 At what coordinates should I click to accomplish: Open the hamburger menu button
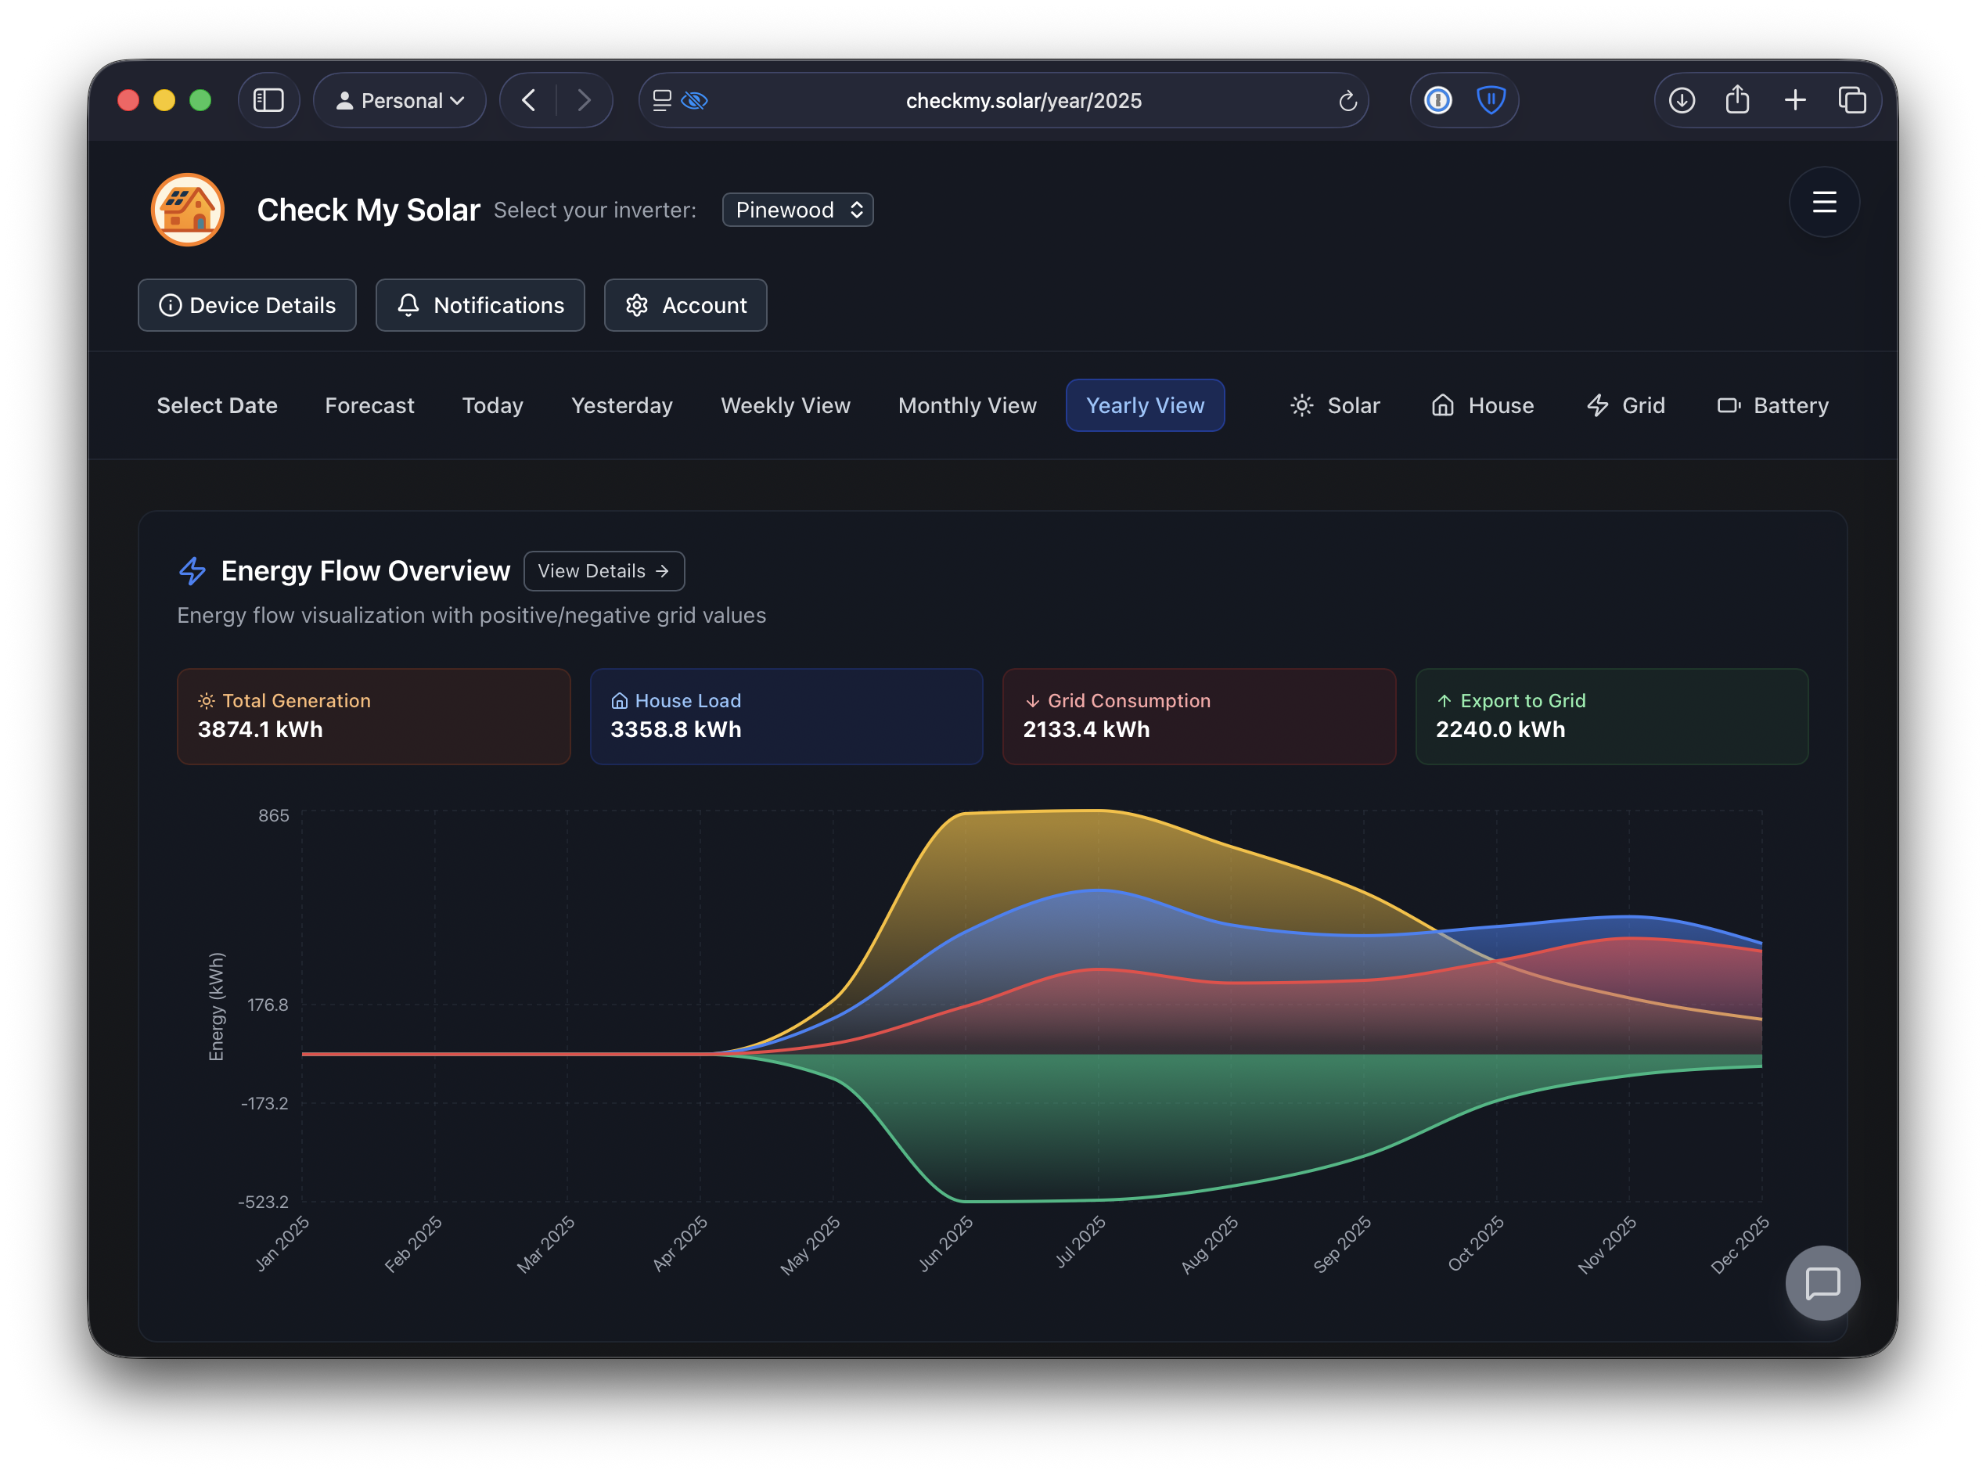click(x=1823, y=203)
